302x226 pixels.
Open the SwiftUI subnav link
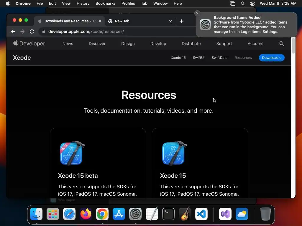[x=199, y=58]
